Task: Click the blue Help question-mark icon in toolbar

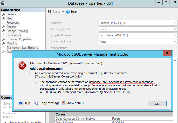Action: point(68,12)
